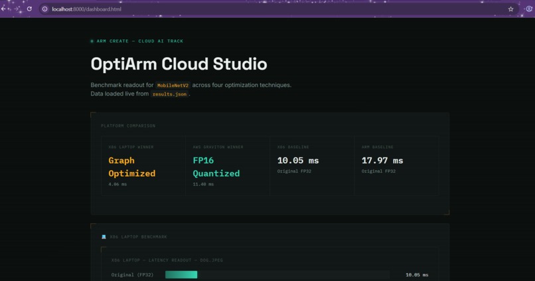The image size is (535, 281).
Task: Click the Original (FP32) row label
Action: click(x=132, y=275)
